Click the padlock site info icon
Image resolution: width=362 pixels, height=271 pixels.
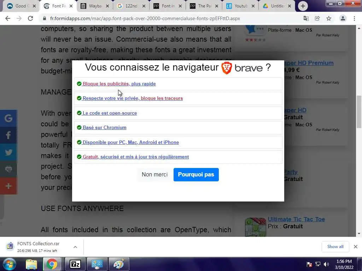45,18
